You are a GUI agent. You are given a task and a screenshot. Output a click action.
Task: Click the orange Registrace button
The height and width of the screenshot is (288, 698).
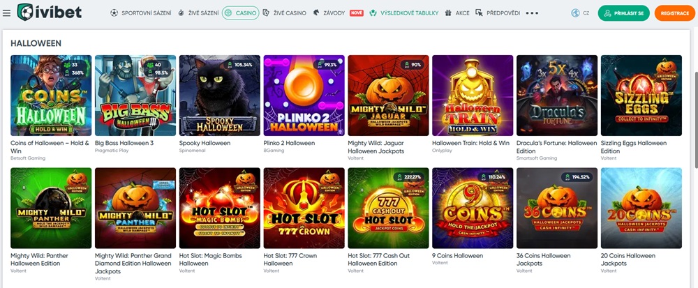[x=674, y=13]
